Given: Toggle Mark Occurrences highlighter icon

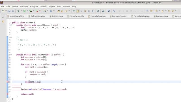Looking at the screenshot, I should pyautogui.click(x=78, y=11).
